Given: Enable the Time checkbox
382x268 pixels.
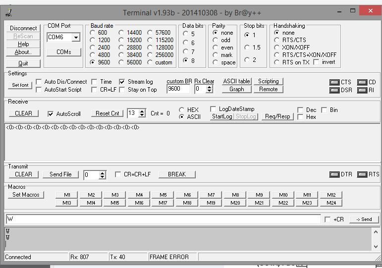Looking at the screenshot, I should [94, 82].
